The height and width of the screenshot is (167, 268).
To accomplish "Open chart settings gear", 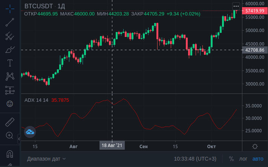I will [255, 146].
